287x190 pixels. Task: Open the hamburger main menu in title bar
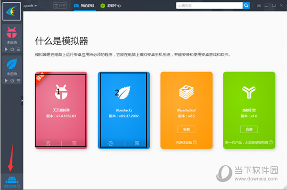(x=259, y=5)
